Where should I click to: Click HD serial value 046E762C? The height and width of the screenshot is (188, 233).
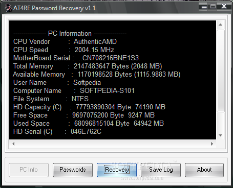pos(86,132)
